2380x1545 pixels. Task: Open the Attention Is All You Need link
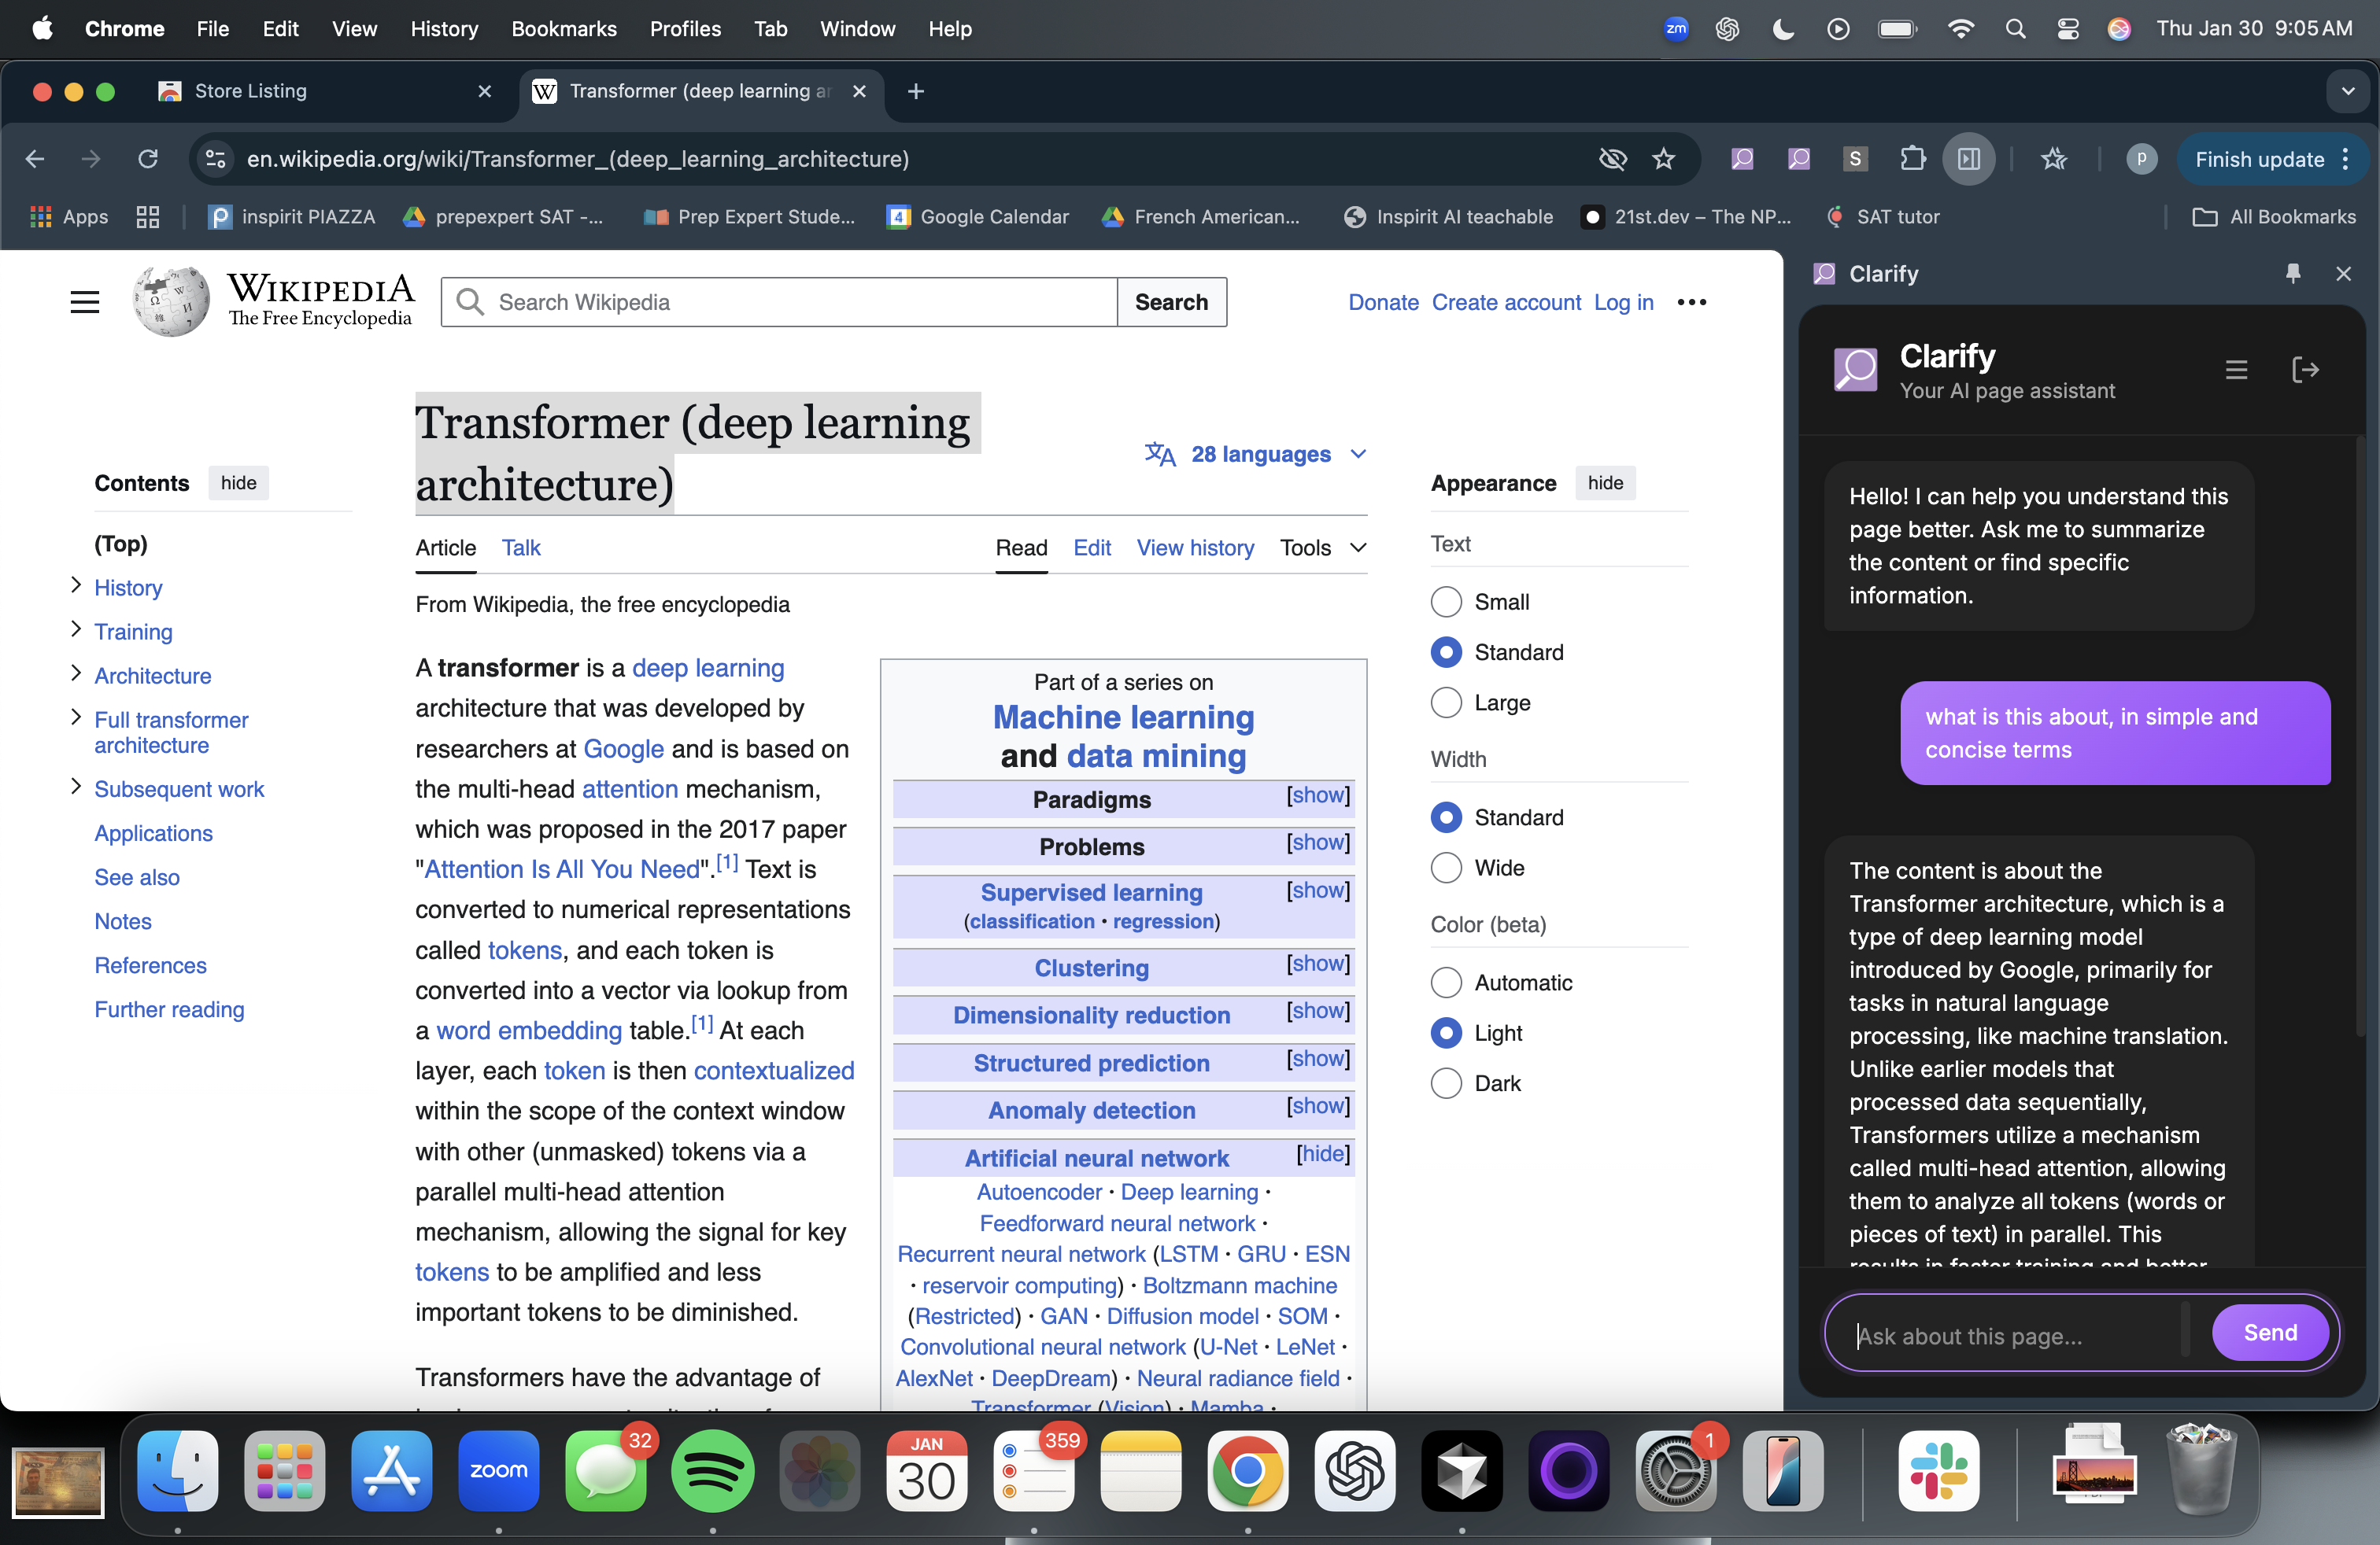(x=561, y=869)
